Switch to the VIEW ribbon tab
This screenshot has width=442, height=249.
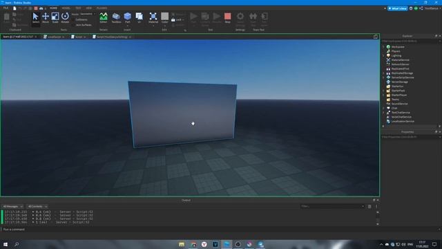pyautogui.click(x=89, y=8)
